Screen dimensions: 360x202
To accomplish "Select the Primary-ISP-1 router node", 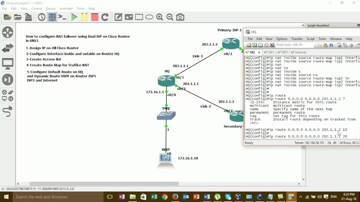I will 231,43.
